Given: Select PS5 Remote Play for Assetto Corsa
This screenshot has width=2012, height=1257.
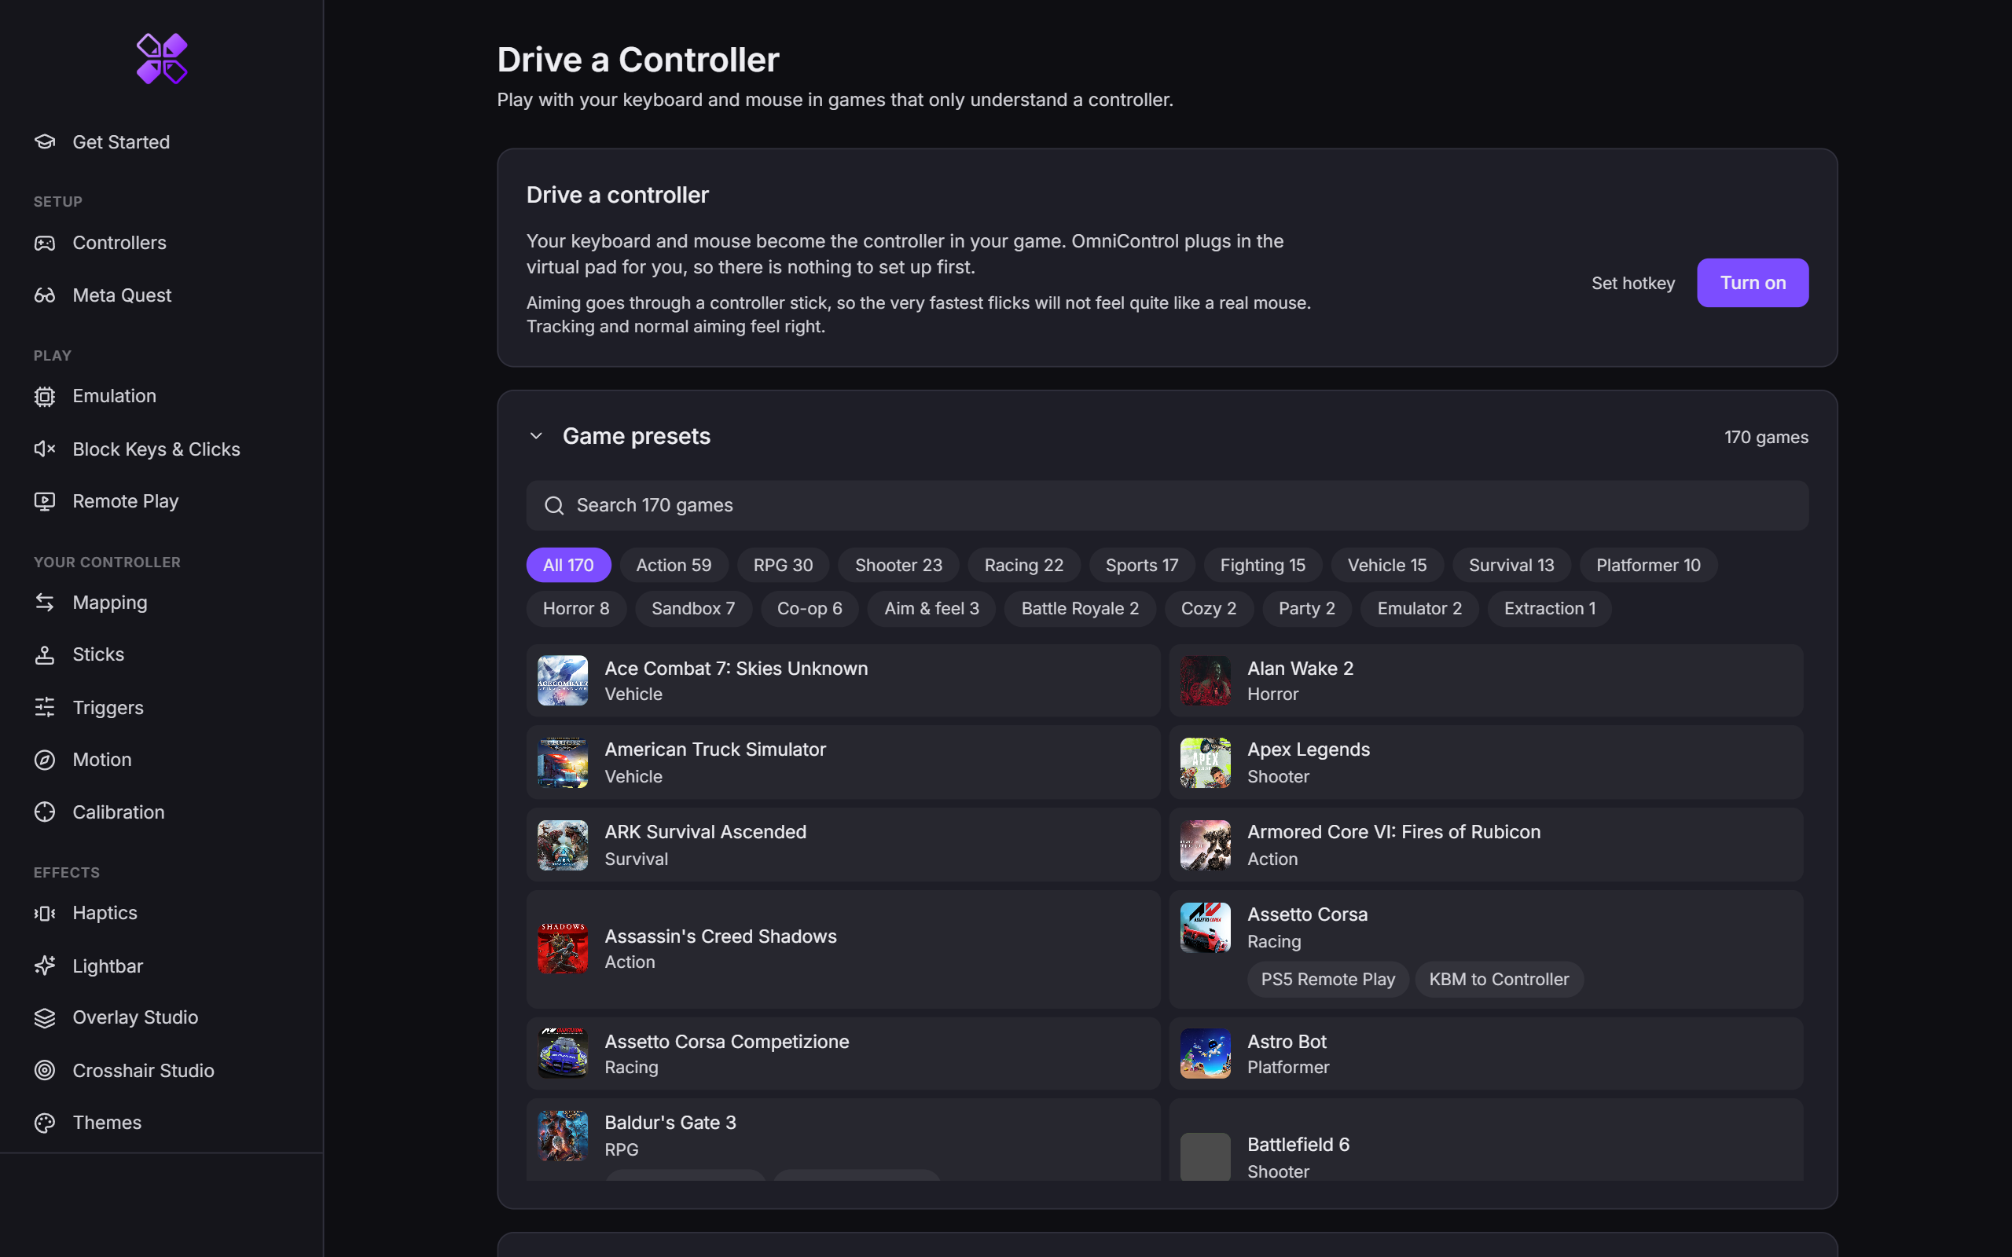Looking at the screenshot, I should [x=1327, y=980].
